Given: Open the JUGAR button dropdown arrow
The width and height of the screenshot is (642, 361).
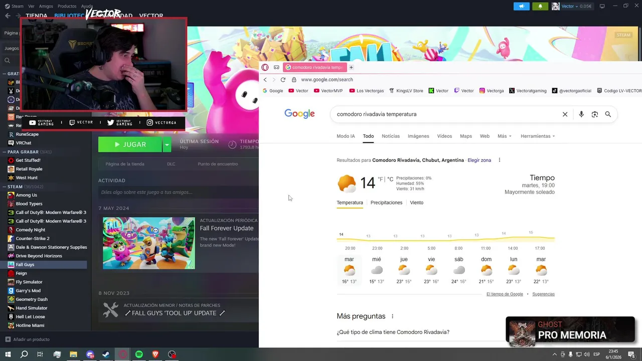Looking at the screenshot, I should click(167, 144).
